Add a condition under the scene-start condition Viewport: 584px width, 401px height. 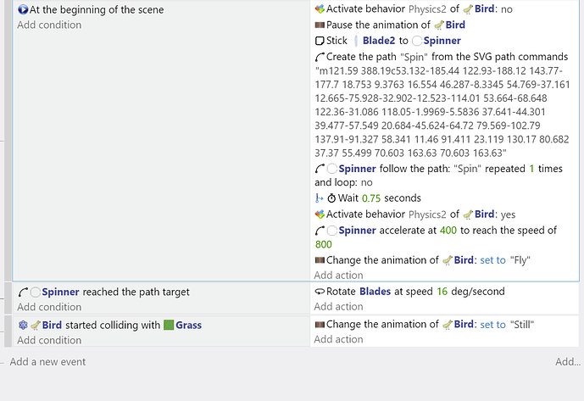(x=49, y=25)
